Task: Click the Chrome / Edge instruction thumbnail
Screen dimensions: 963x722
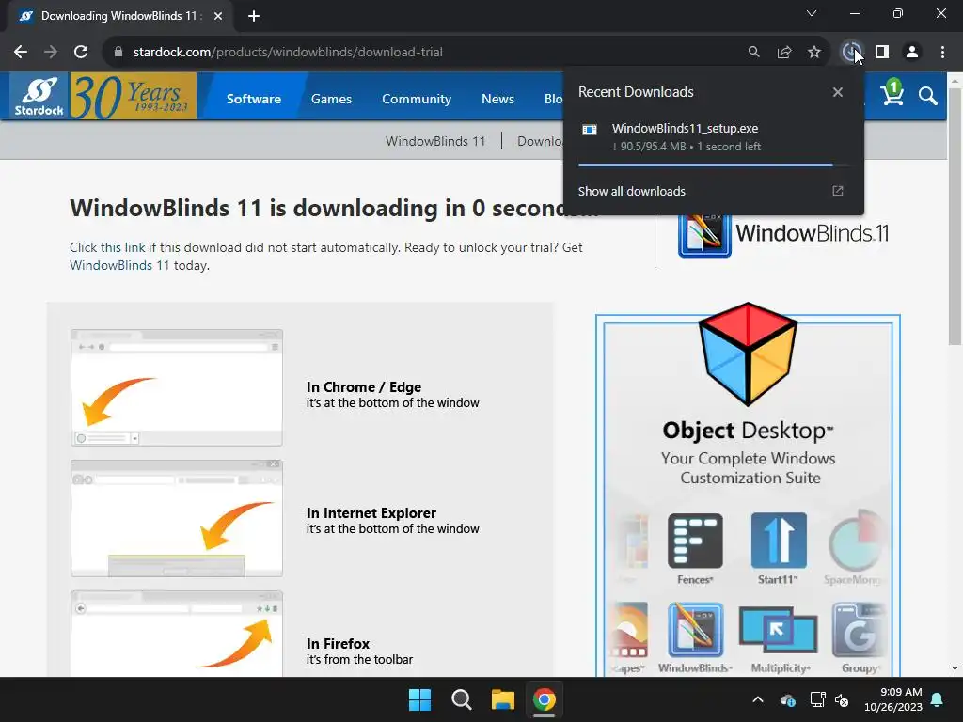Action: tap(177, 387)
